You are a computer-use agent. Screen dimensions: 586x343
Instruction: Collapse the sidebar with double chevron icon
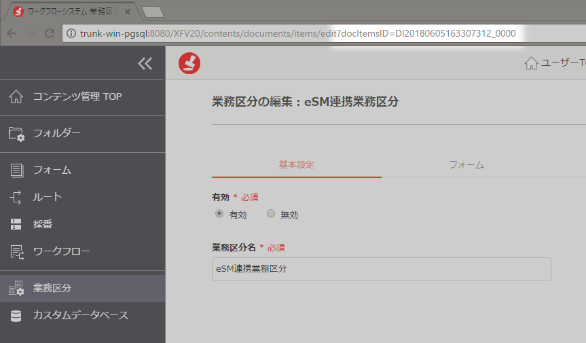[145, 64]
